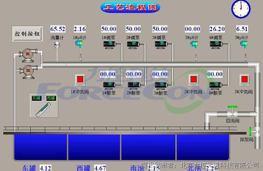The height and width of the screenshot is (171, 263).
Task: Click the 1#pH计 sensor icon
Action: click(79, 44)
